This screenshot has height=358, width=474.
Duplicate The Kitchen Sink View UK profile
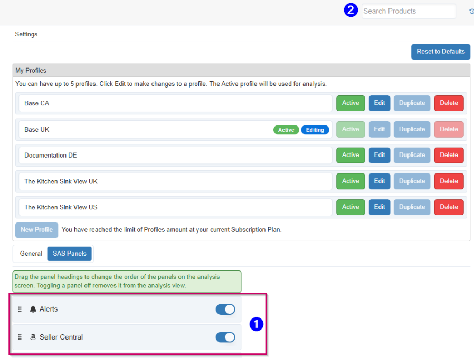pos(412,181)
